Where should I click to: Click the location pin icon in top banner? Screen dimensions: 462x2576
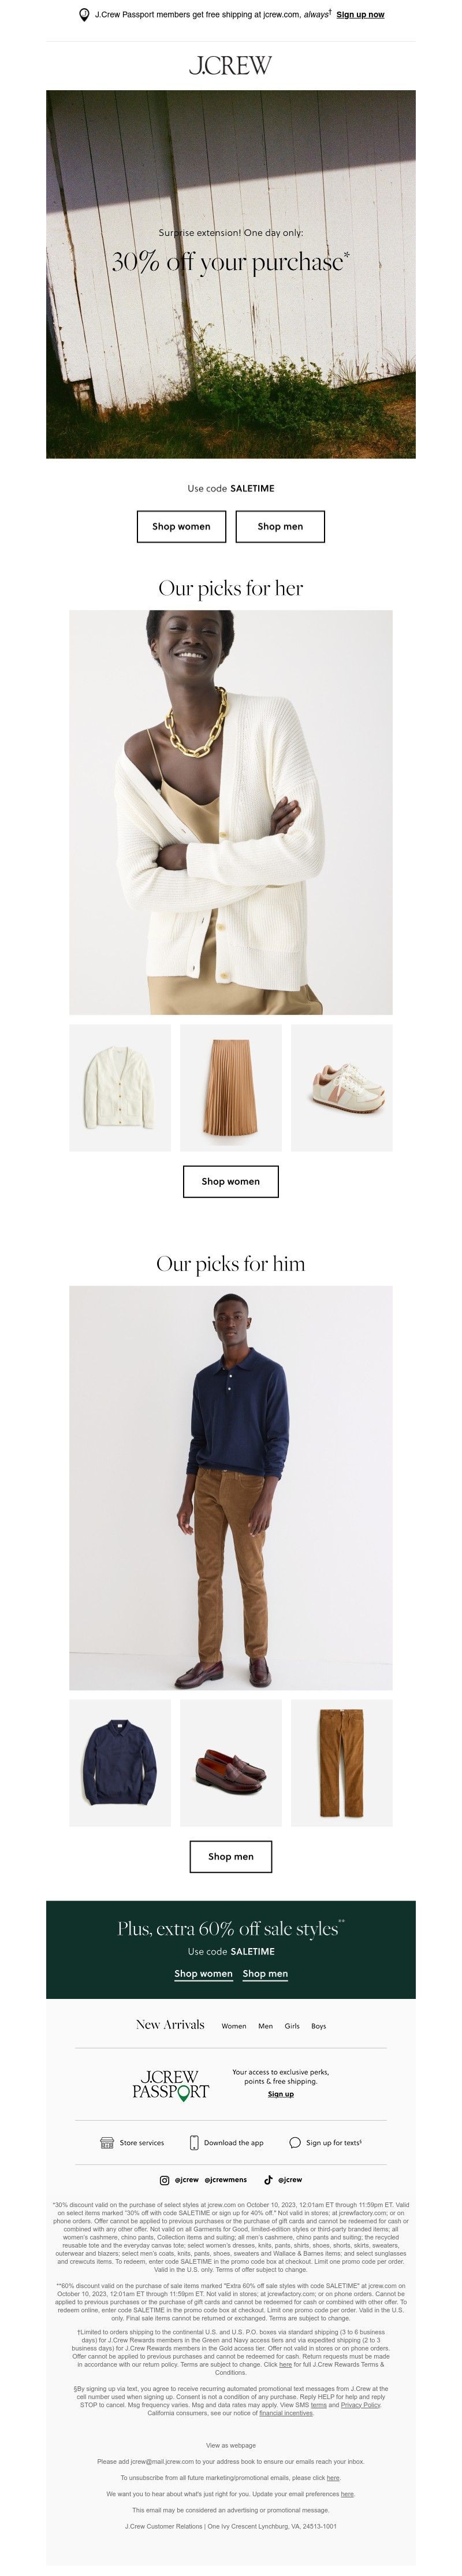tap(84, 15)
